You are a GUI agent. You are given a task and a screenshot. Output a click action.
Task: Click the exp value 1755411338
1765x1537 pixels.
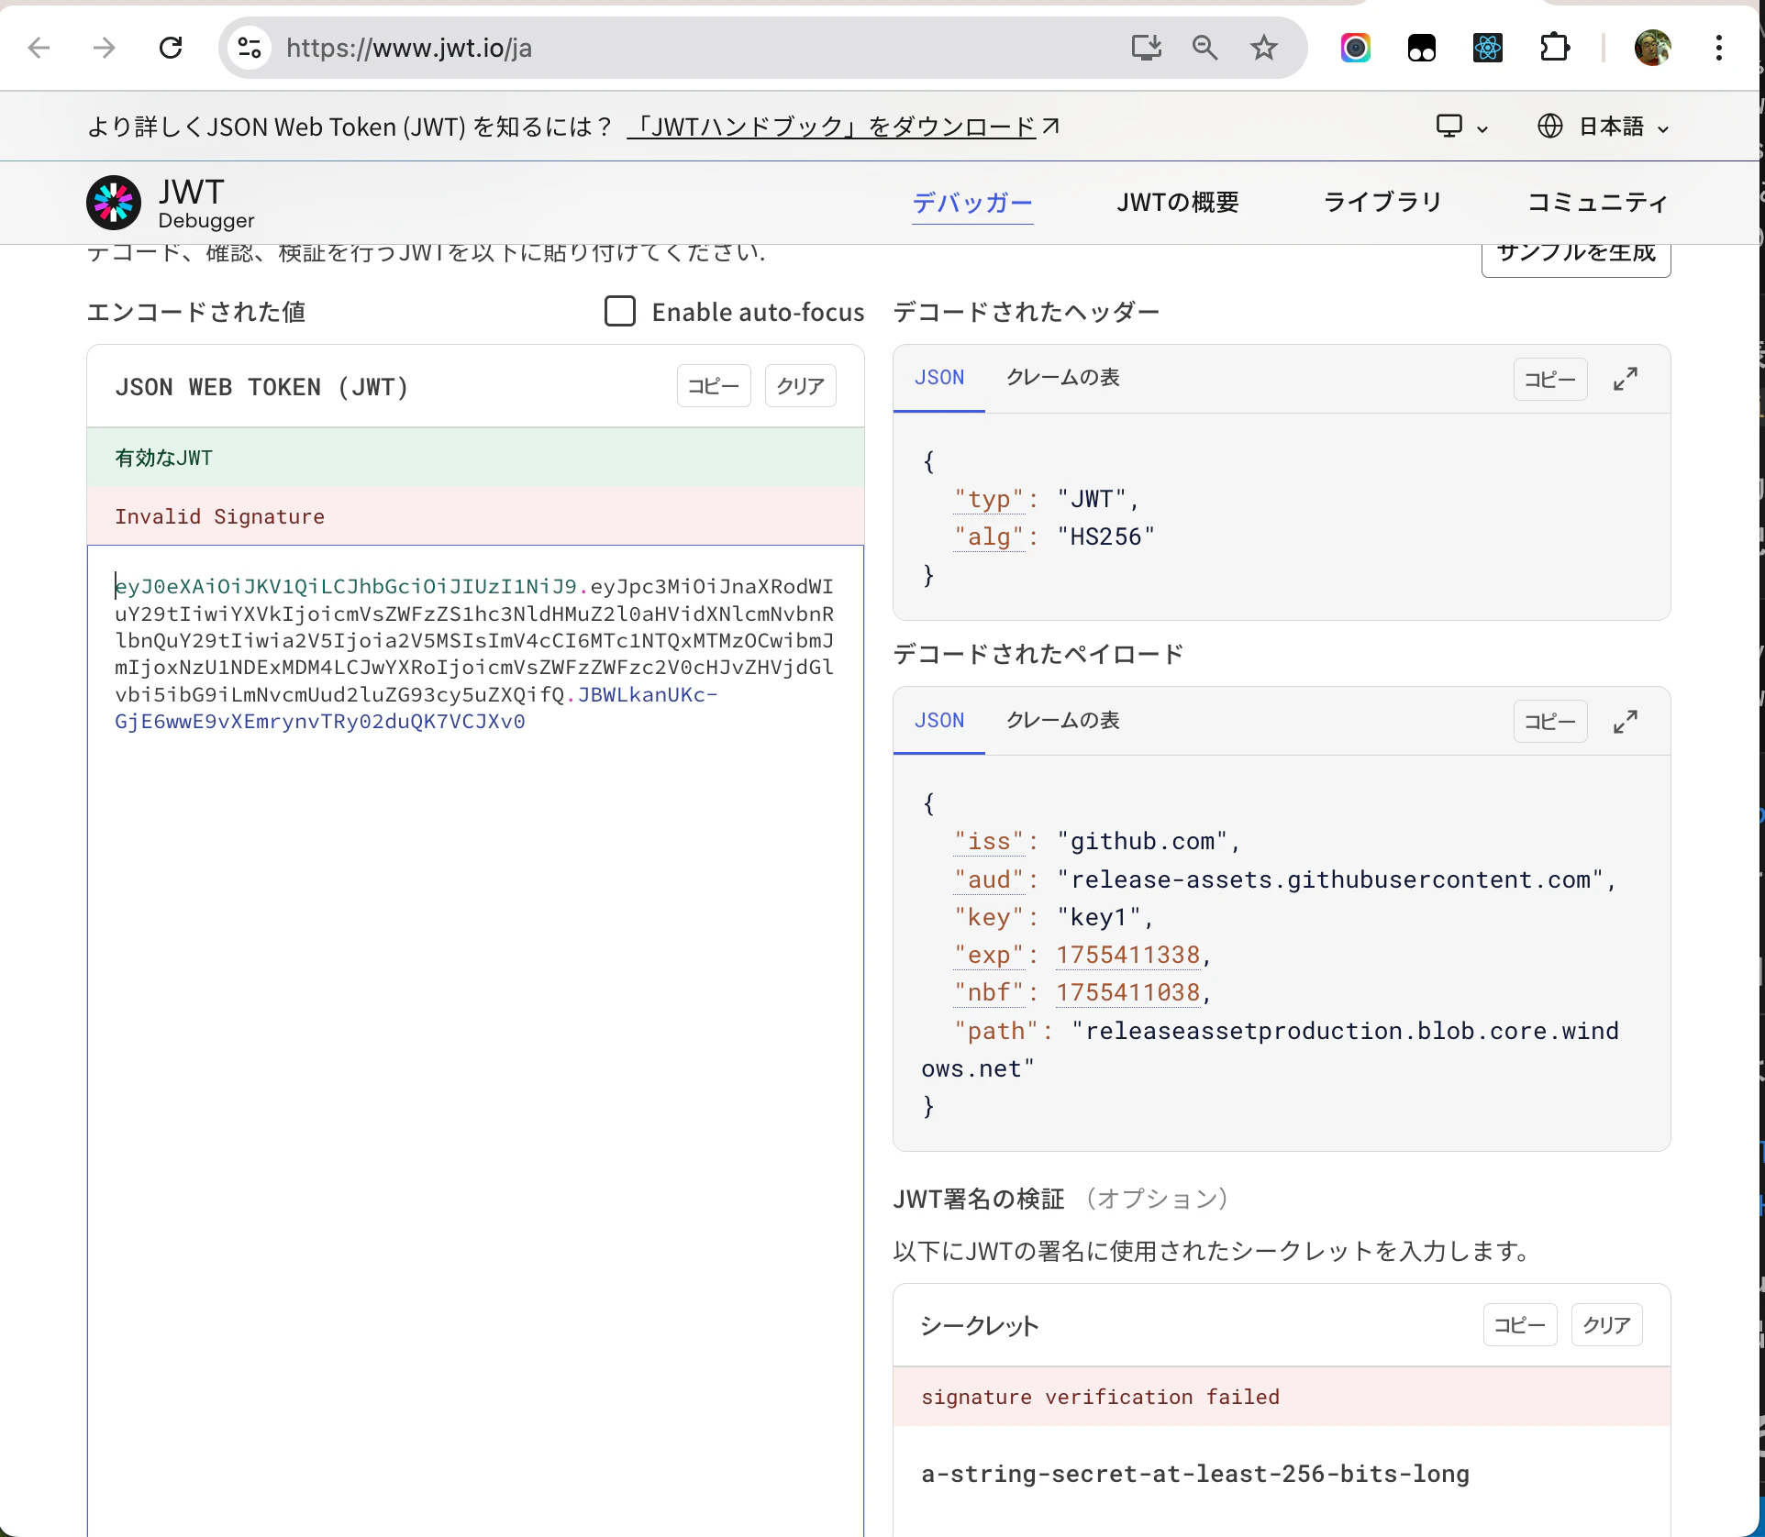pyautogui.click(x=1127, y=956)
